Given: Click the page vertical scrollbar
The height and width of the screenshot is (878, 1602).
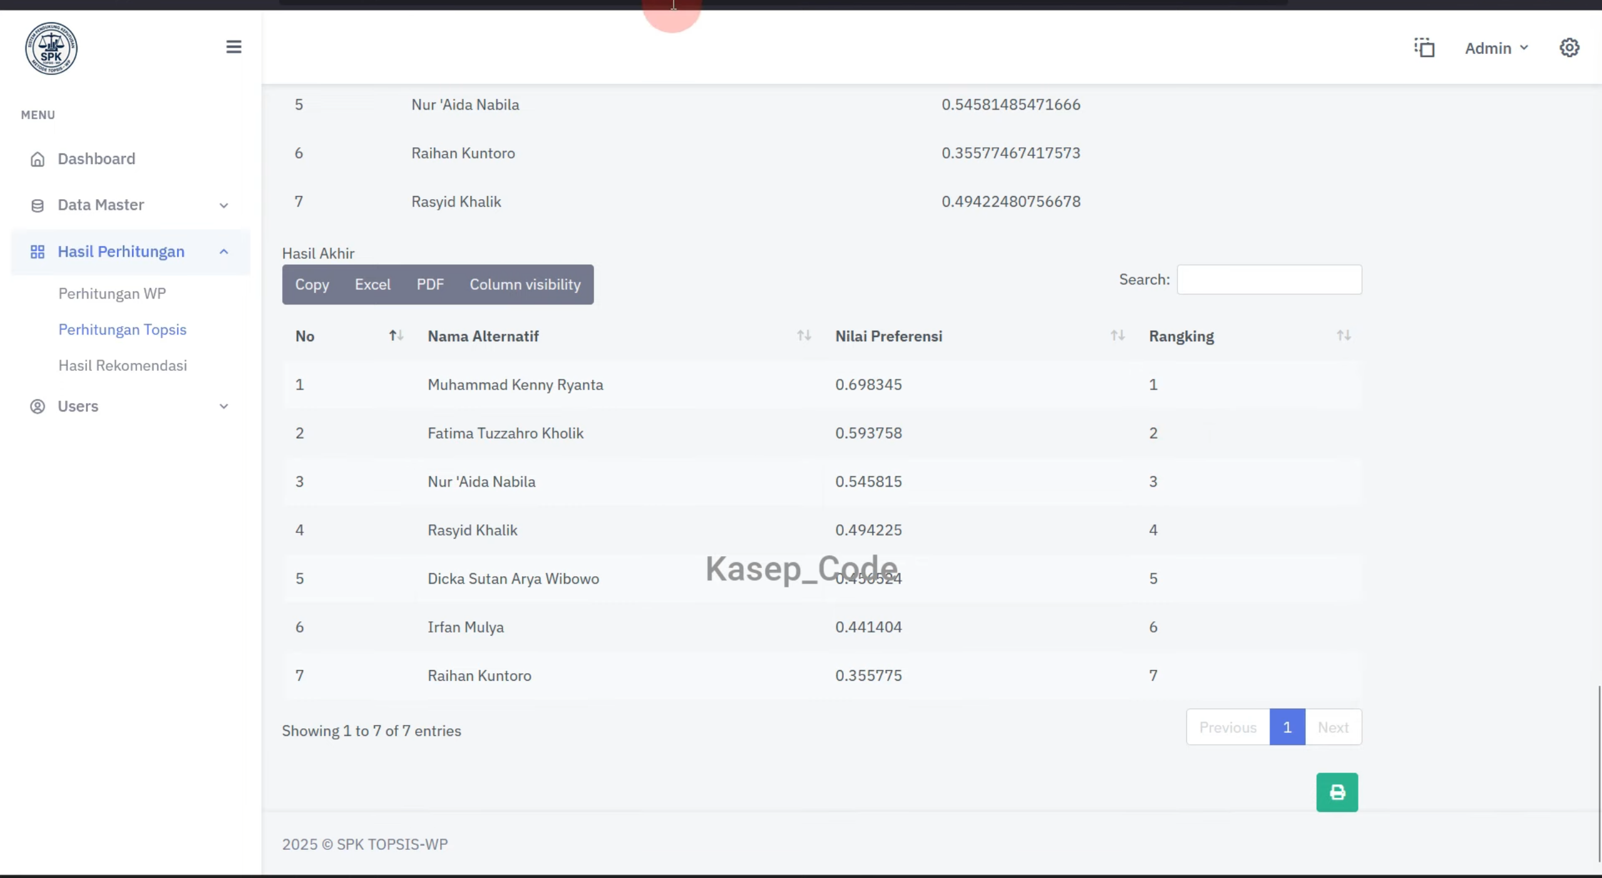Looking at the screenshot, I should (1599, 773).
